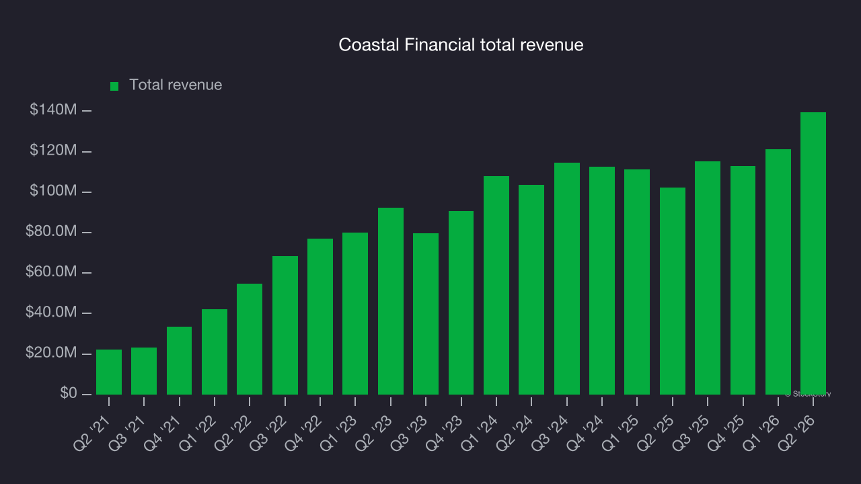Click the $80.0M y-axis label
Viewport: 861px width, 484px height.
52,232
